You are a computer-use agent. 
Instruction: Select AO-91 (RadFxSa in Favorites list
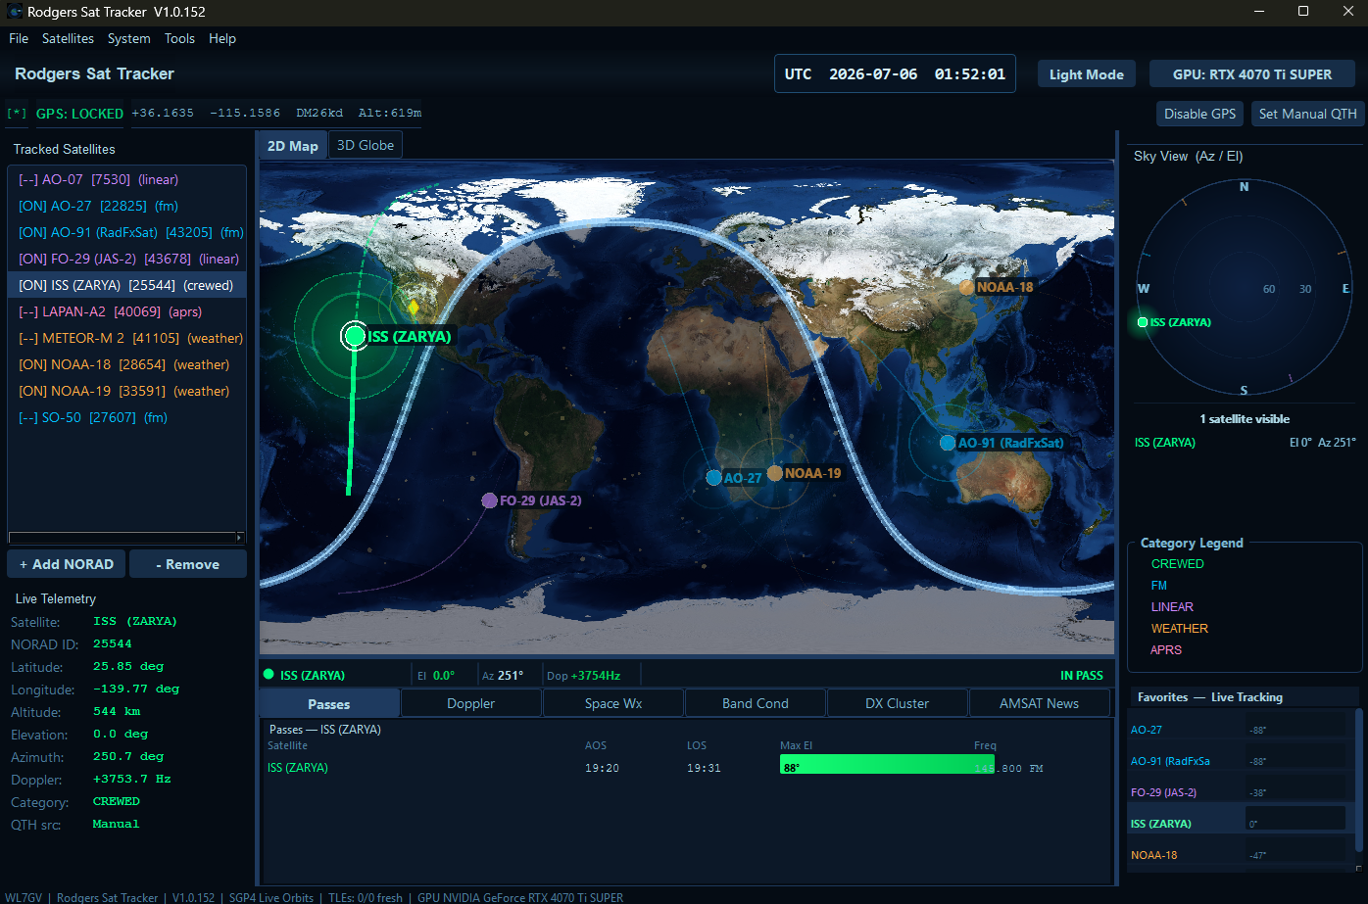(1240, 761)
